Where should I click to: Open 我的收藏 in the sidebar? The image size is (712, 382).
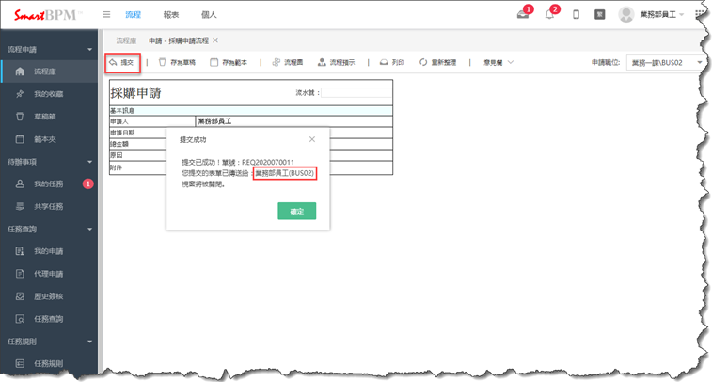pyautogui.click(x=49, y=94)
